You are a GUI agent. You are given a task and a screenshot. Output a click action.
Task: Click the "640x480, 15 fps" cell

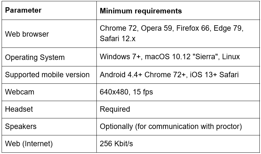coord(126,92)
